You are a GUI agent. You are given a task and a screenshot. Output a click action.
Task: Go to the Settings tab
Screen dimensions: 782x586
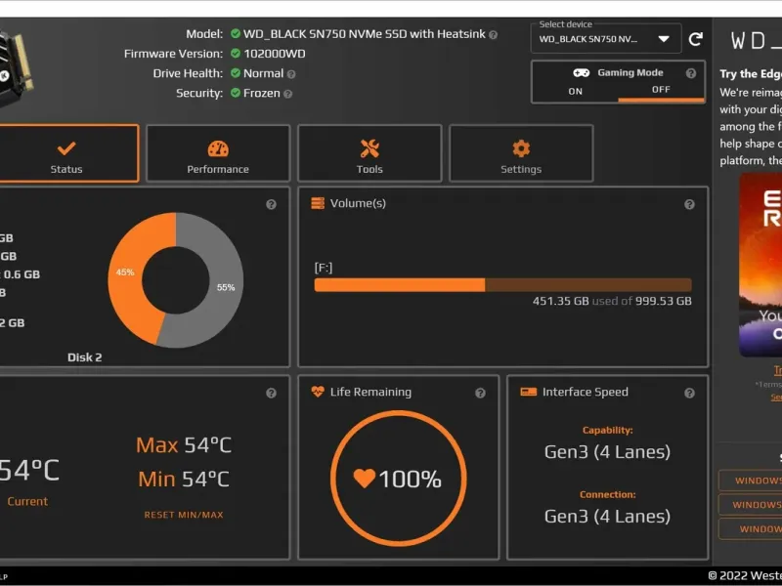tap(521, 153)
